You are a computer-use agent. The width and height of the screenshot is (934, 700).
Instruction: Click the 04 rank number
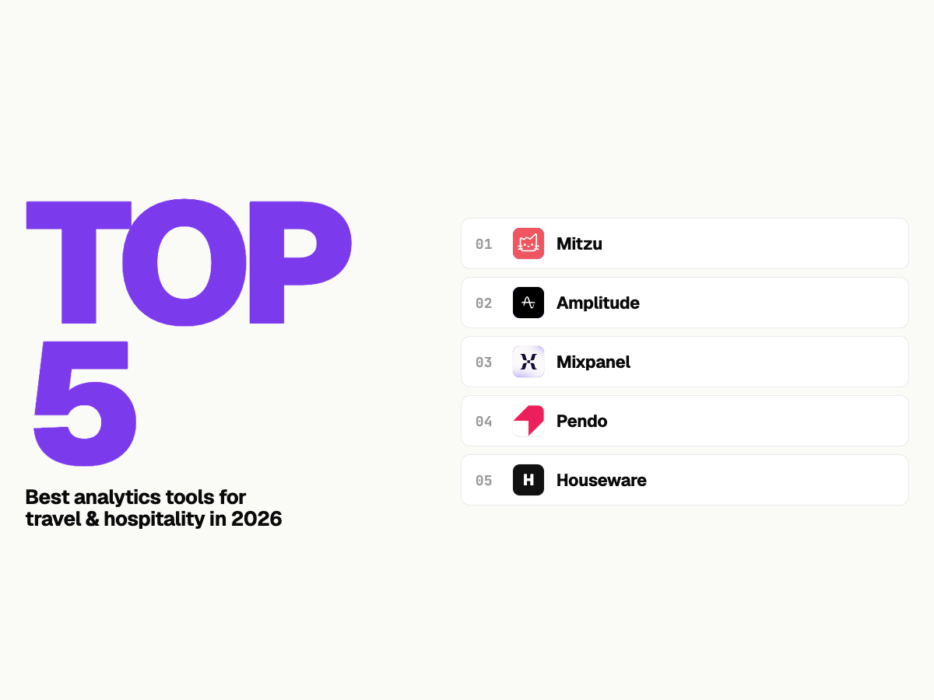coord(484,422)
